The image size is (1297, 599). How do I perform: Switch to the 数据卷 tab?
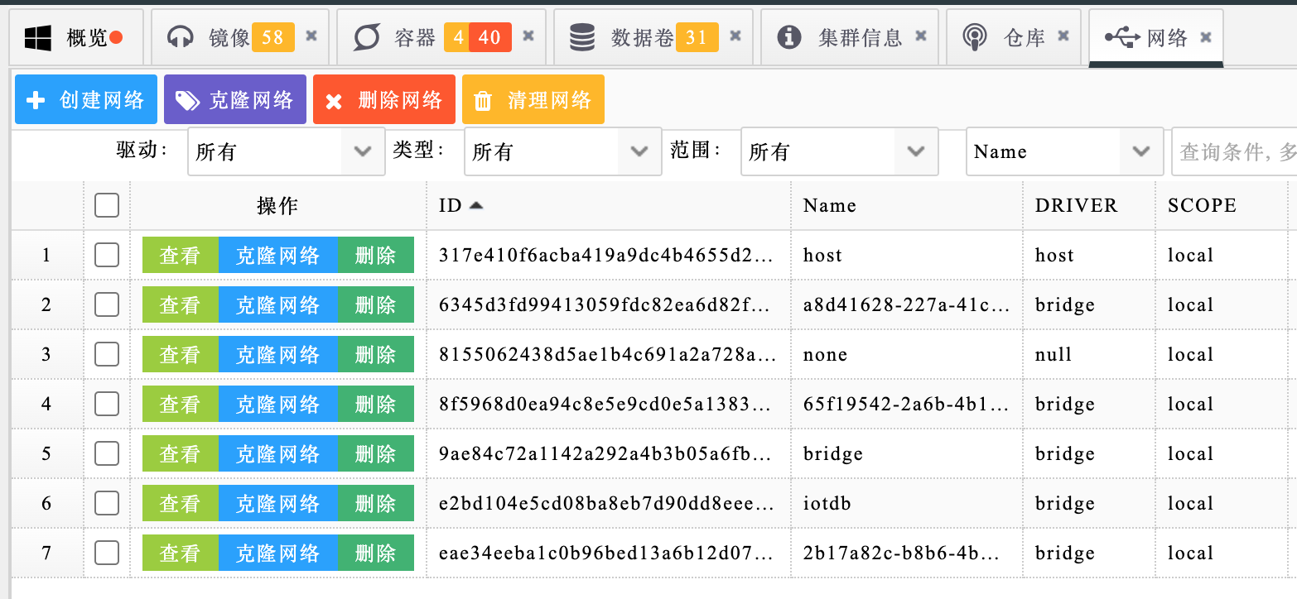tap(653, 37)
